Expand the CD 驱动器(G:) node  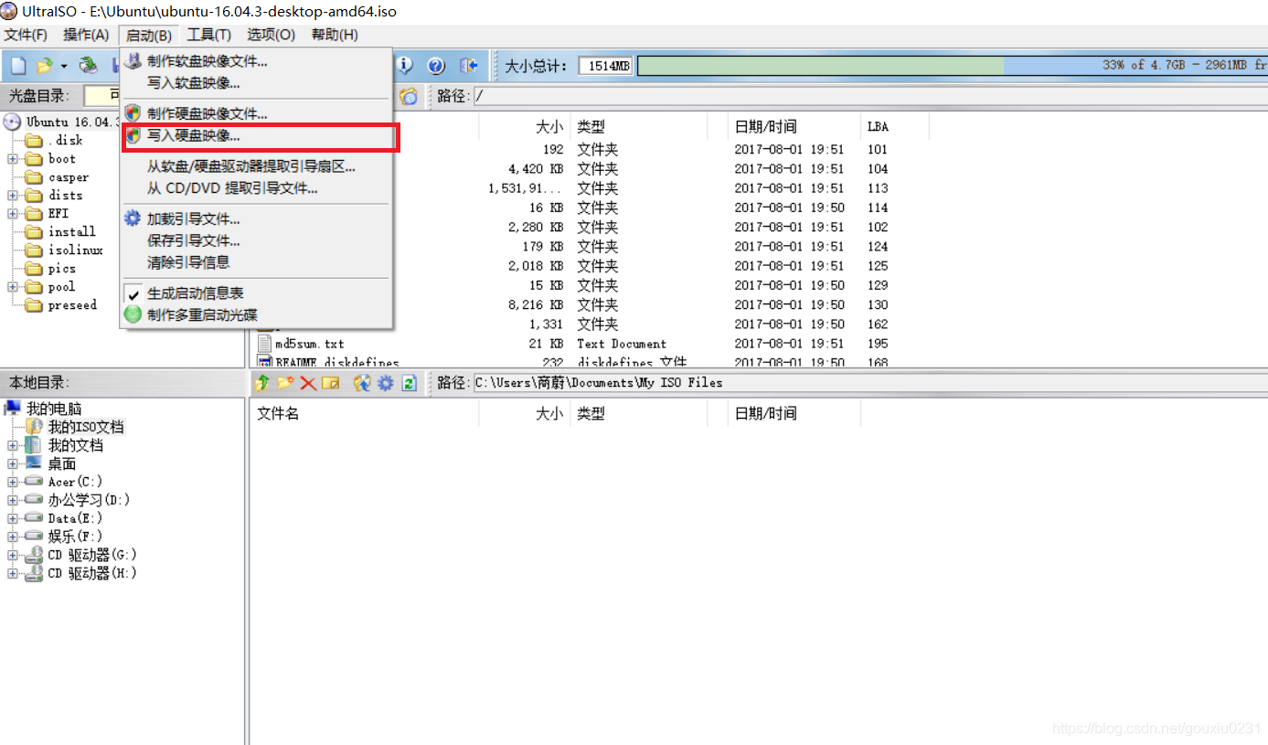[13, 555]
